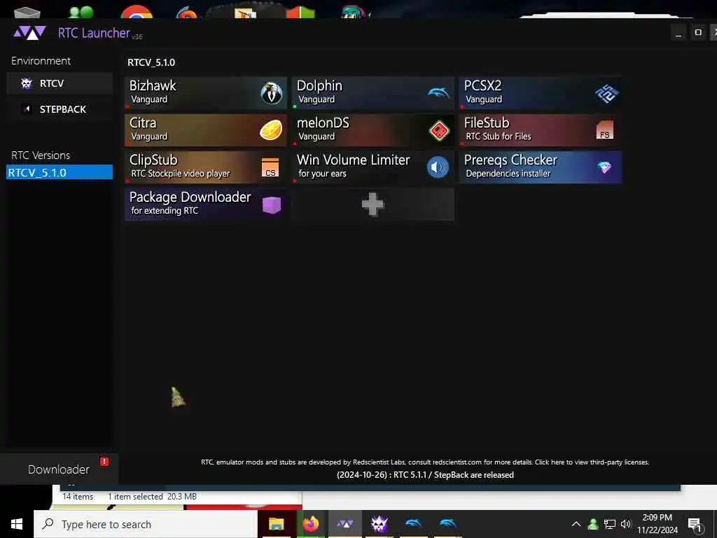
Task: Click the taskbar search box
Action: point(146,524)
